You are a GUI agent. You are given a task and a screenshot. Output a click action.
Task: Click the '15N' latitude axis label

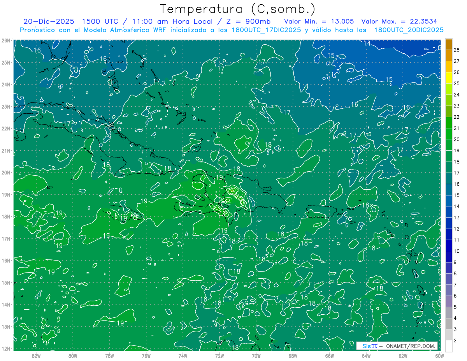point(6,282)
